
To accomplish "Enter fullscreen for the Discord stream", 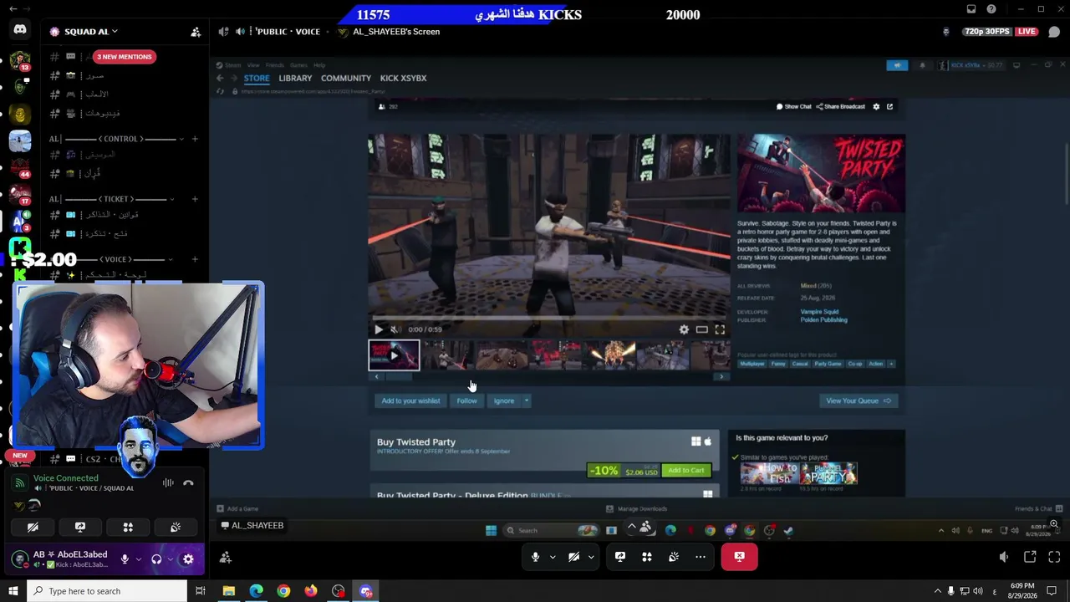I will pos(1054,557).
